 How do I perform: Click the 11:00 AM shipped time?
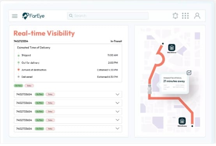113,55
